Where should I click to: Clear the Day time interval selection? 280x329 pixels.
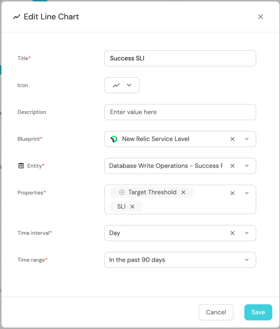232,233
